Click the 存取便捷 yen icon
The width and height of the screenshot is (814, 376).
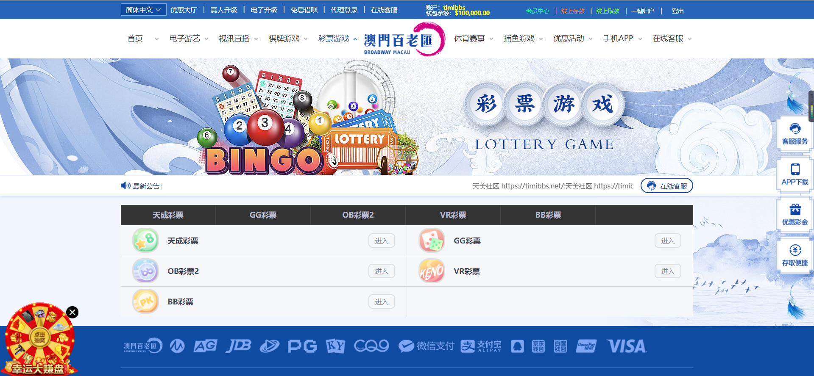[795, 250]
